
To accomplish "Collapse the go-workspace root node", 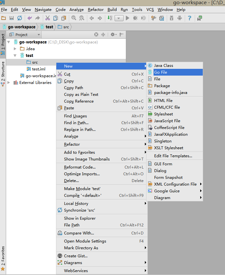I will 9,42.
